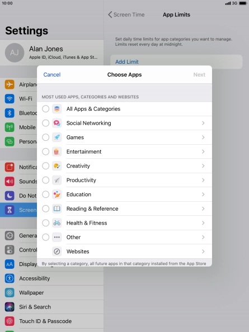Select the Social Networking radio button
This screenshot has height=332, width=249.
point(45,123)
